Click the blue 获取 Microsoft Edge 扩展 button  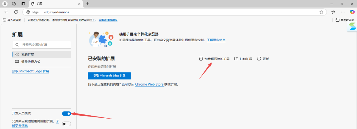coord(109,76)
